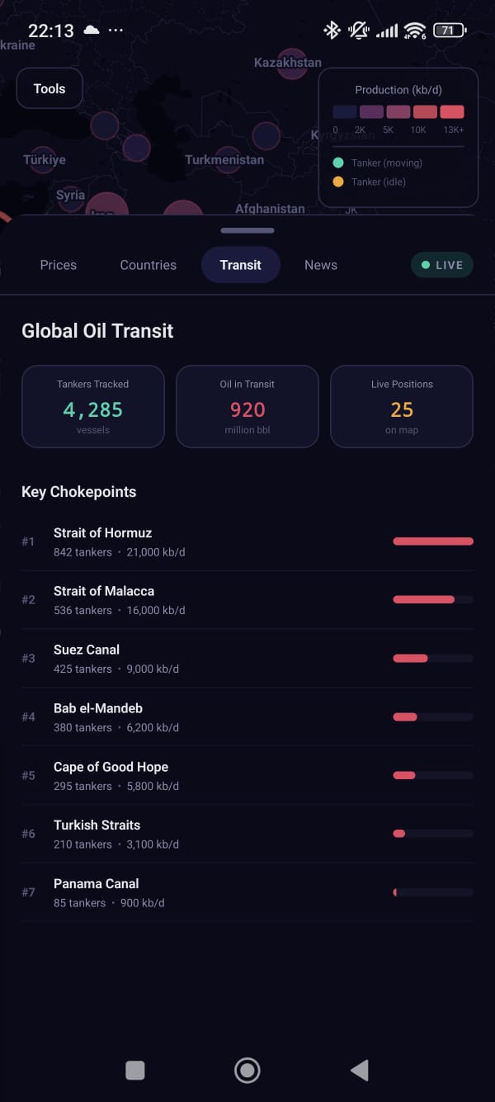495x1102 pixels.
Task: Click the Strait of Malacca volume bar
Action: pos(433,599)
